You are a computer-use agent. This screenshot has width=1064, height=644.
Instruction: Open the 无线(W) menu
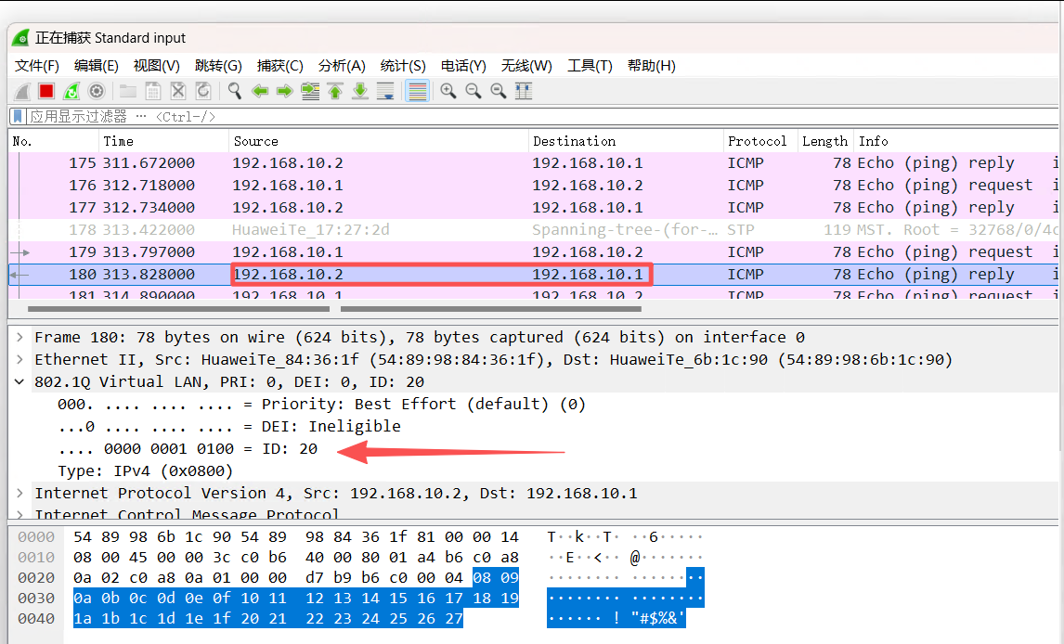(x=526, y=65)
